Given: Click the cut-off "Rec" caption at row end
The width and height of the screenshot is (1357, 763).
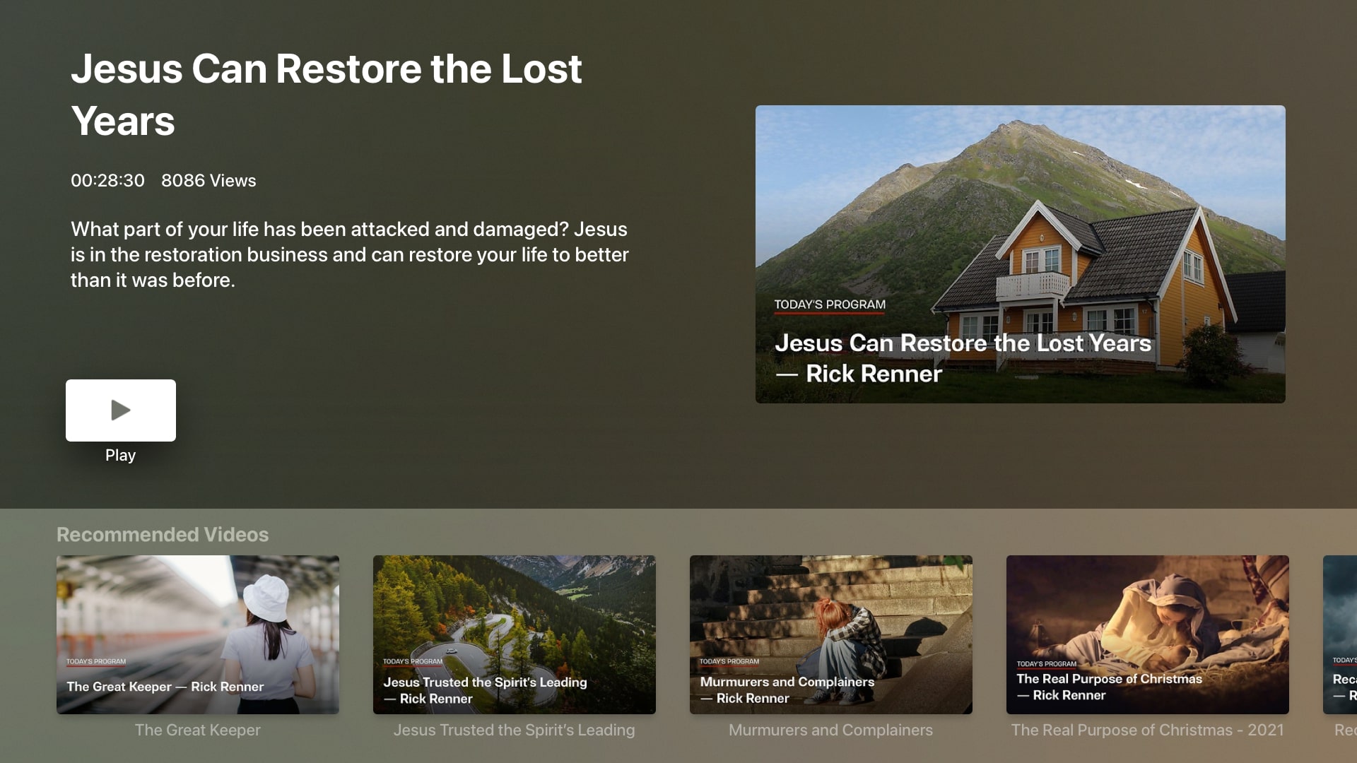Looking at the screenshot, I should (1346, 731).
